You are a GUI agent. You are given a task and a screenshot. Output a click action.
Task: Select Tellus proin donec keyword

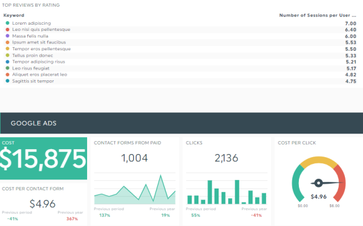point(33,55)
